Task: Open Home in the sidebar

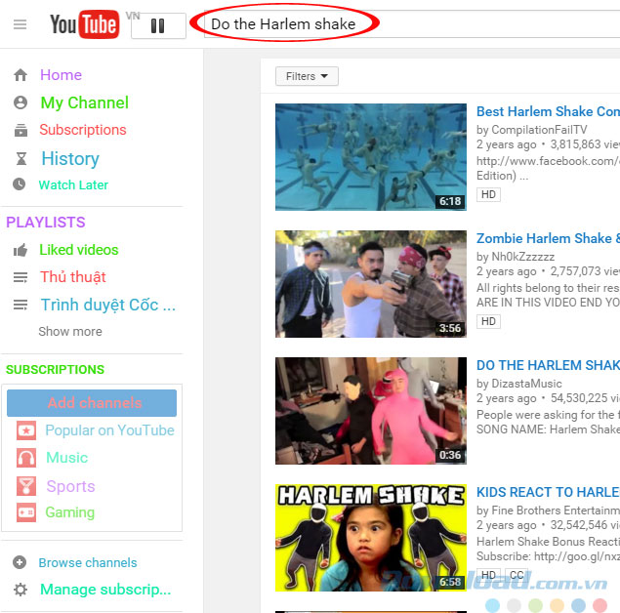Action: pos(61,75)
